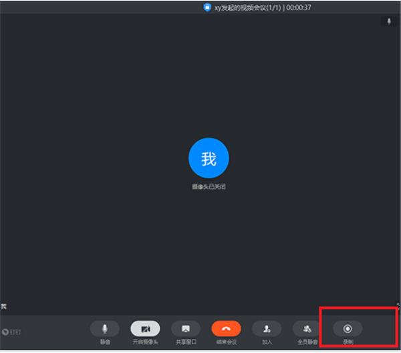This screenshot has width=401, height=353.
Task: End the meeting with the red hang-up button
Action: (226, 329)
